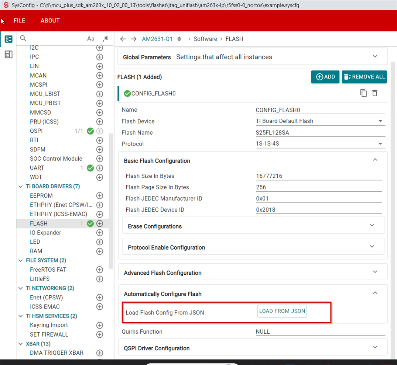The width and height of the screenshot is (397, 365).
Task: Add MCU_LBIST instance with plus icon
Action: point(100,94)
